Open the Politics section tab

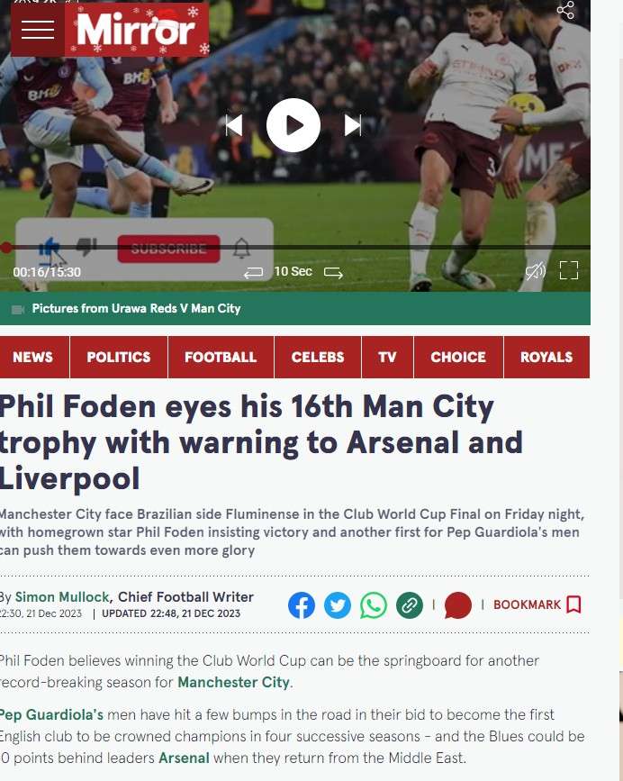(x=119, y=357)
